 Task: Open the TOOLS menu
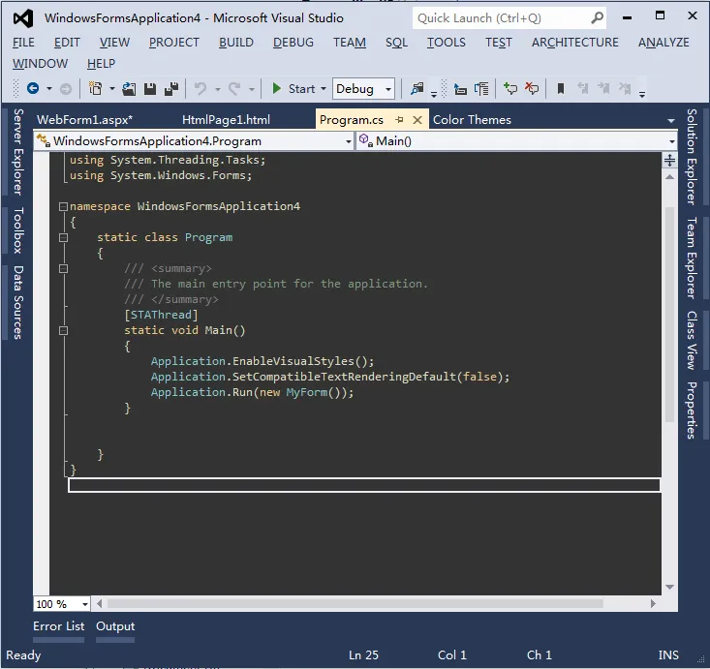tap(447, 43)
